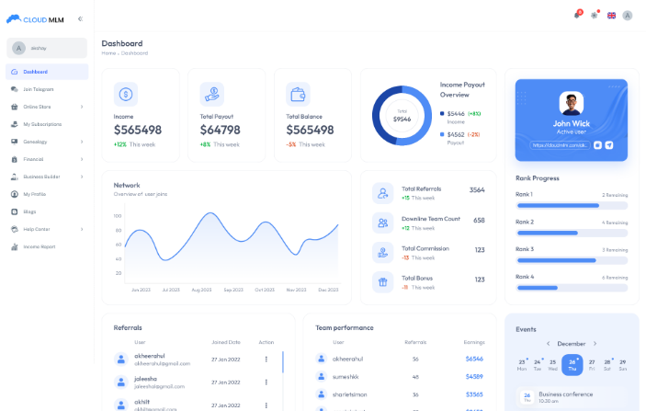Open Join Telegram in the sidebar
Image resolution: width=646 pixels, height=411 pixels.
47,89
